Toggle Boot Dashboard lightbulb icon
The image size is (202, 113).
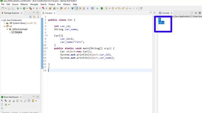33,101
